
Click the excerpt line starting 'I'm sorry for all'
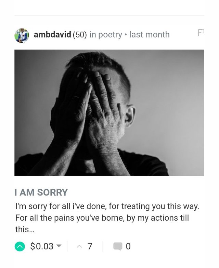[107, 206]
